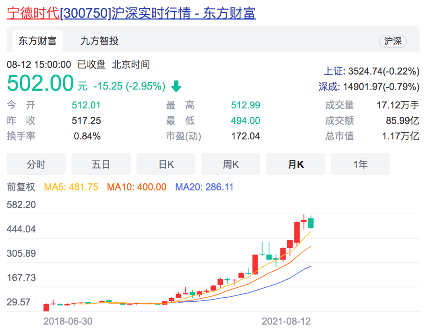Switch to the 东方财富 tab
435x332 pixels.
point(37,41)
